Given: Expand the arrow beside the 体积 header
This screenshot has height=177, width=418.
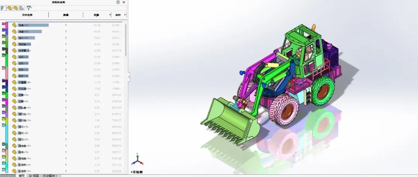Looking at the screenshot, I should tap(125, 15).
